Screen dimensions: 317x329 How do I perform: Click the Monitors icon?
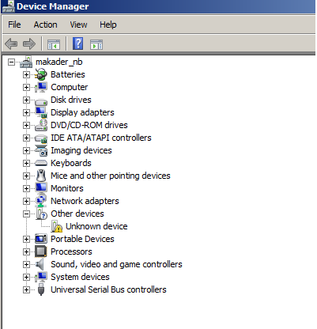click(x=41, y=188)
